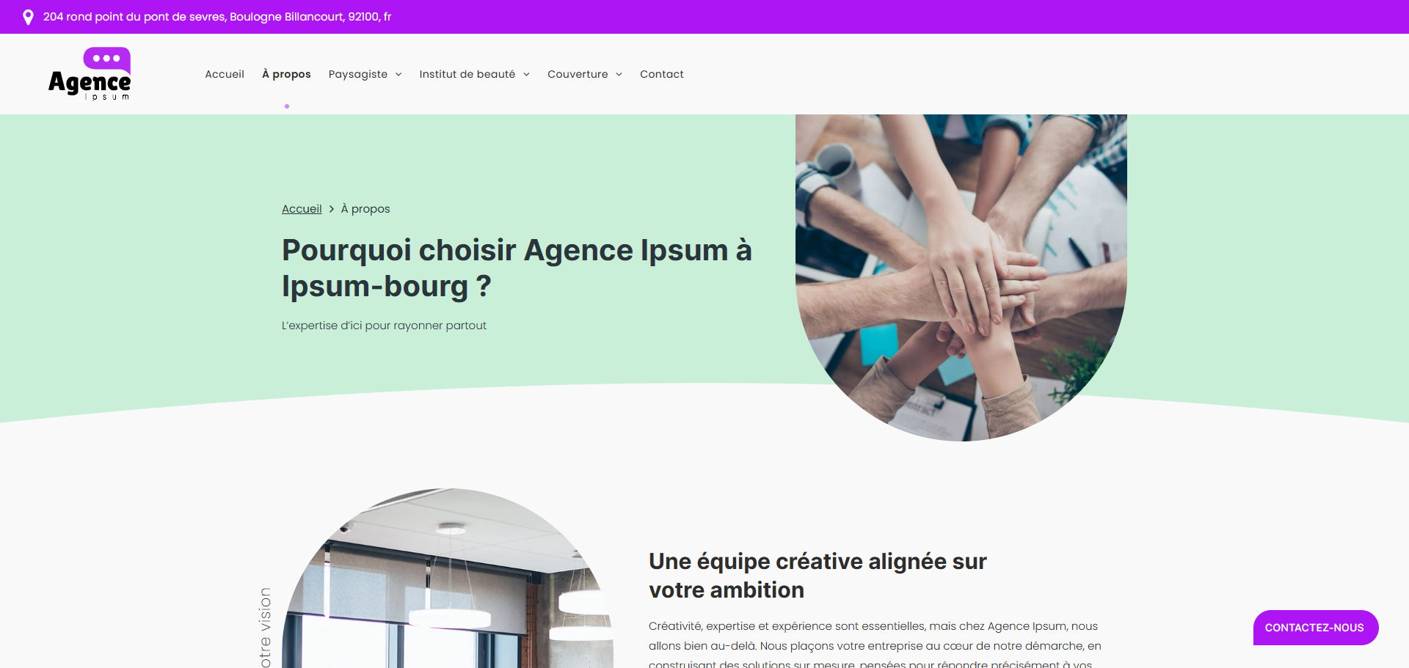Click the office interior circular image
The width and height of the screenshot is (1409, 668).
point(448,578)
